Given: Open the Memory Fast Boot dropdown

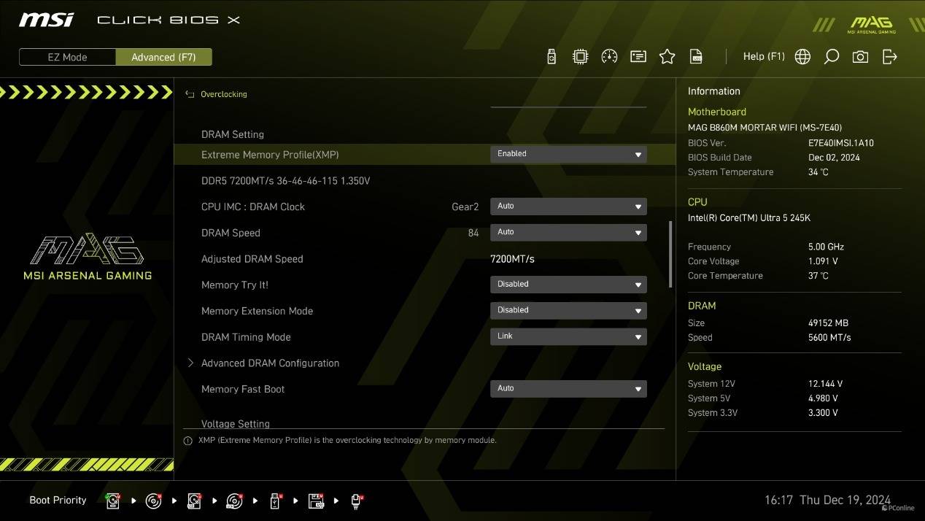Looking at the screenshot, I should point(568,389).
